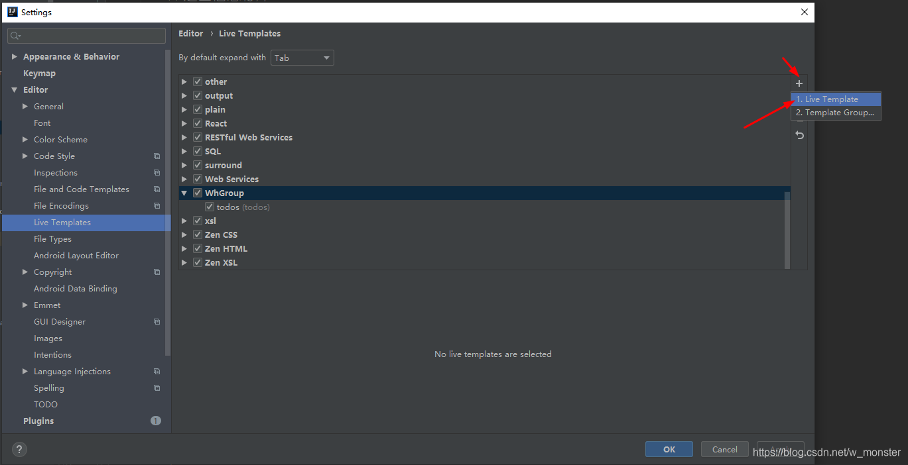Toggle the RESTful Web Services checkbox
This screenshot has width=908, height=465.
(198, 137)
